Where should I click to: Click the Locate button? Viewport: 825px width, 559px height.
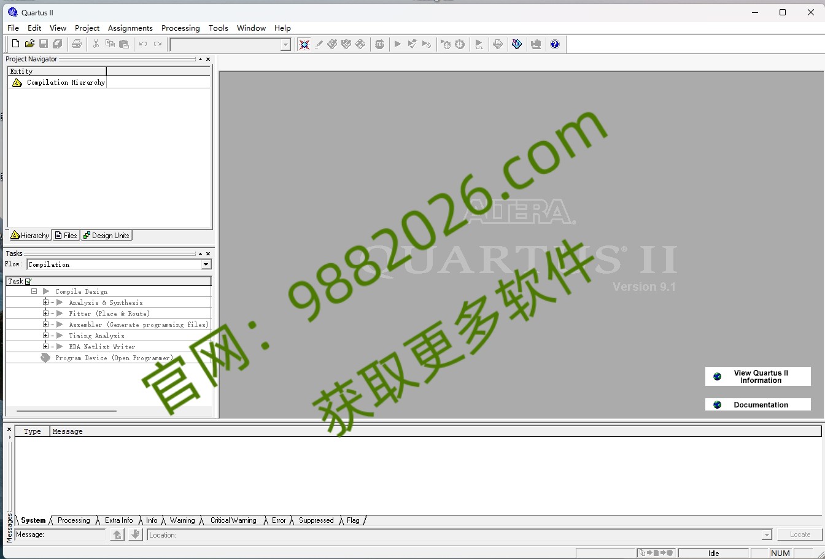[800, 534]
